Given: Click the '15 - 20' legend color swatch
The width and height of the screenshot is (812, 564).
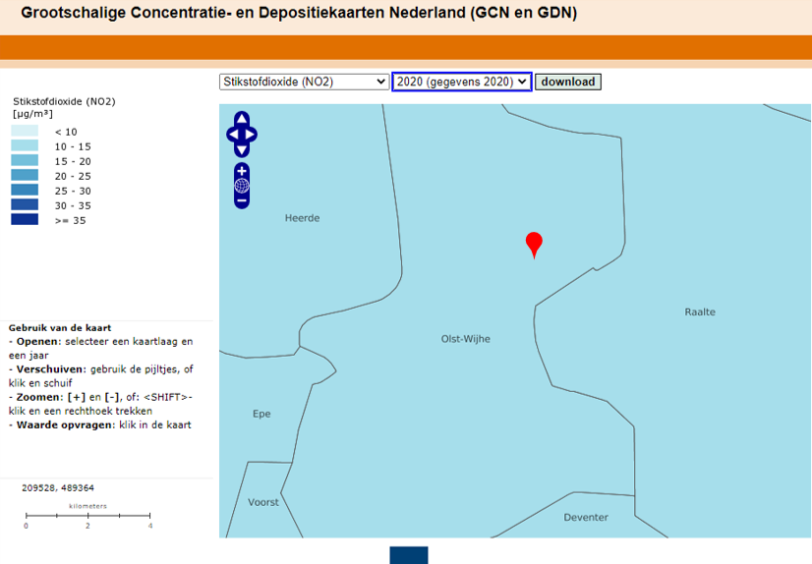Looking at the screenshot, I should click(x=25, y=160).
